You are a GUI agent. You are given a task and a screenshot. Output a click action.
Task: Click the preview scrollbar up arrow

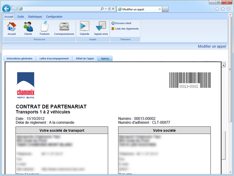click(x=224, y=65)
